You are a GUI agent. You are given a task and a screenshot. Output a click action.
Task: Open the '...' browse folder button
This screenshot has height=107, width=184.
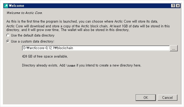(174, 48)
